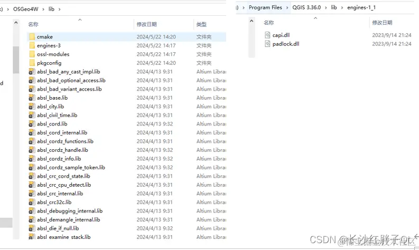Open engines-1_1 breadcrumb segment
Screen dimensions: 419x250
[361, 7]
